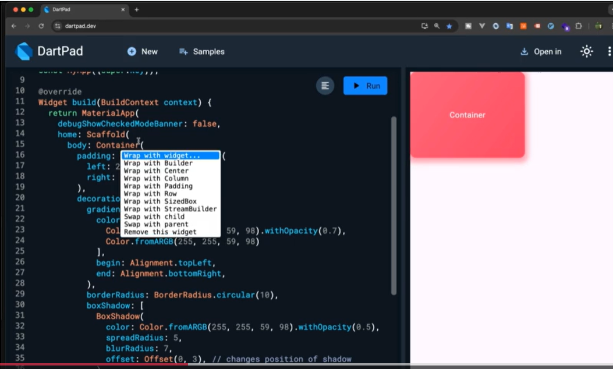Click the pink Container preview box
Screen dimensions: 613x369
tap(467, 115)
